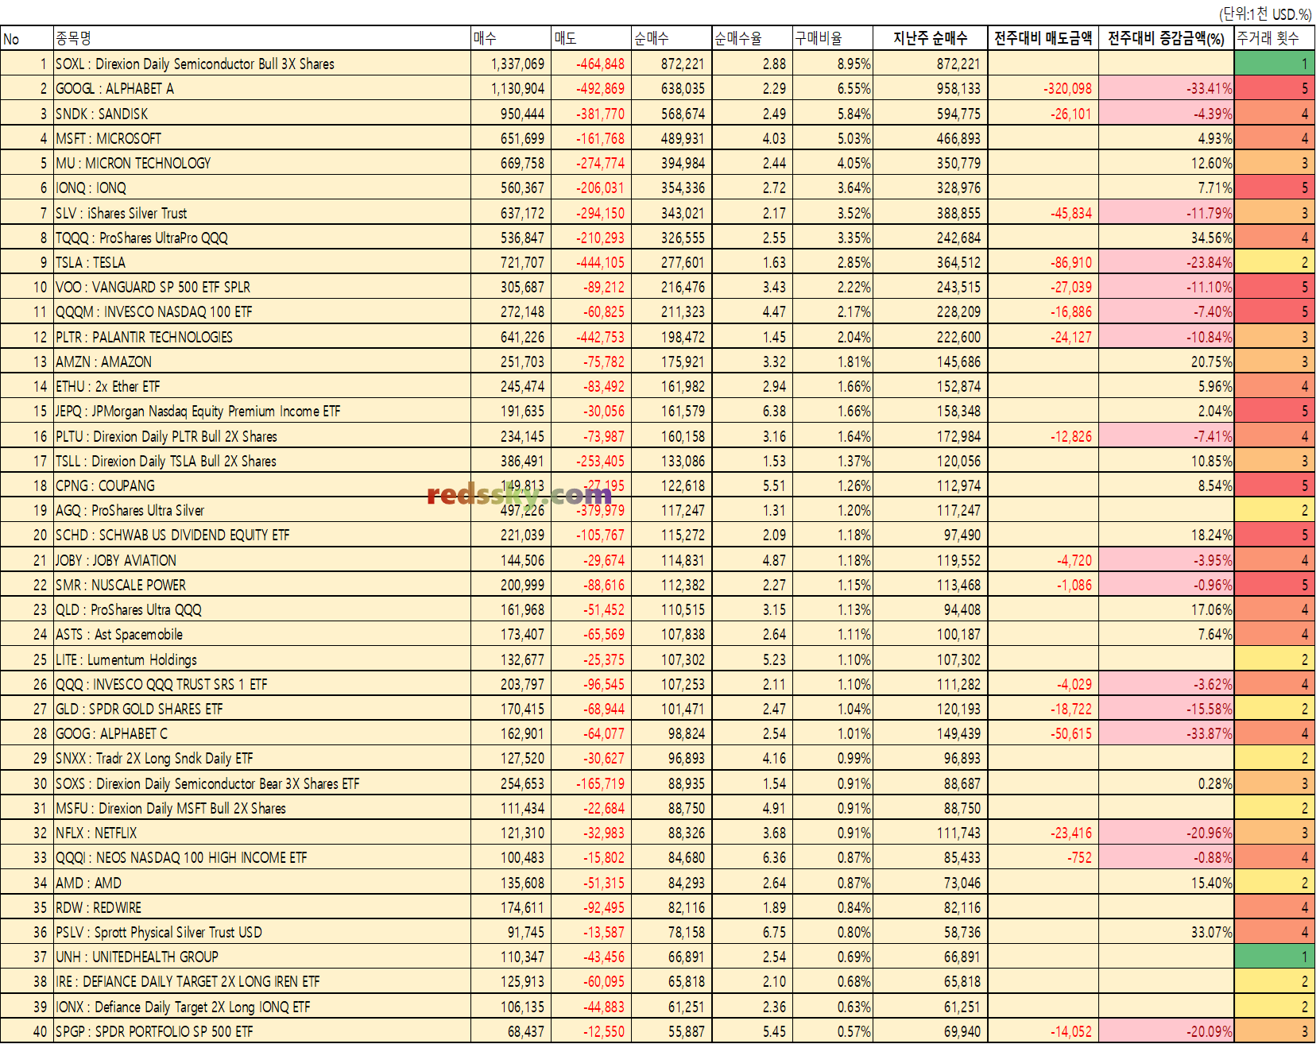The height and width of the screenshot is (1044, 1316).
Task: Select the 전주대비 증감금액(%) header
Action: click(x=1166, y=38)
